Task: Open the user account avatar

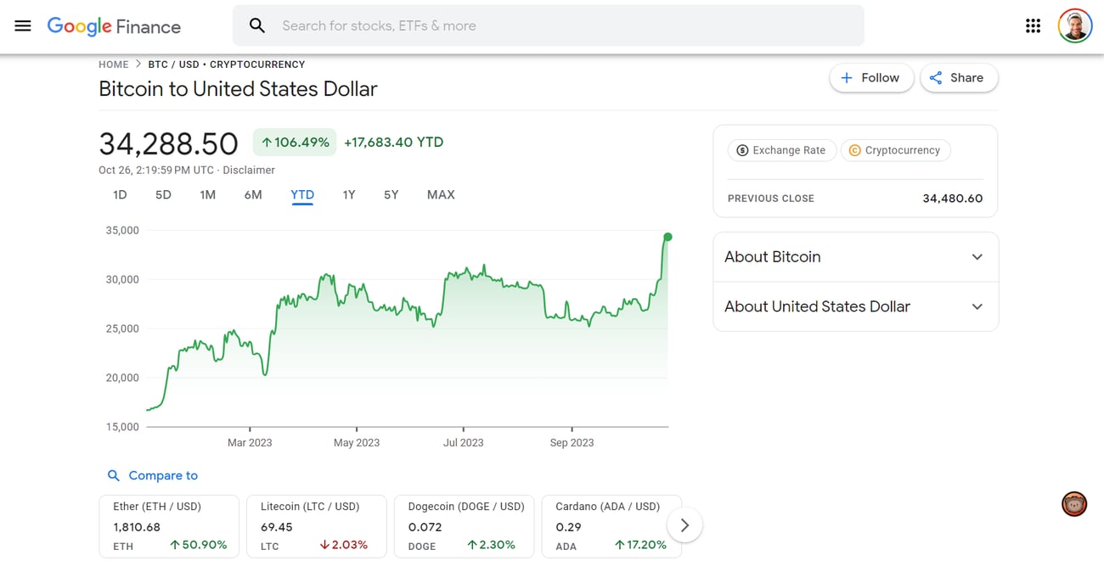Action: 1074,25
